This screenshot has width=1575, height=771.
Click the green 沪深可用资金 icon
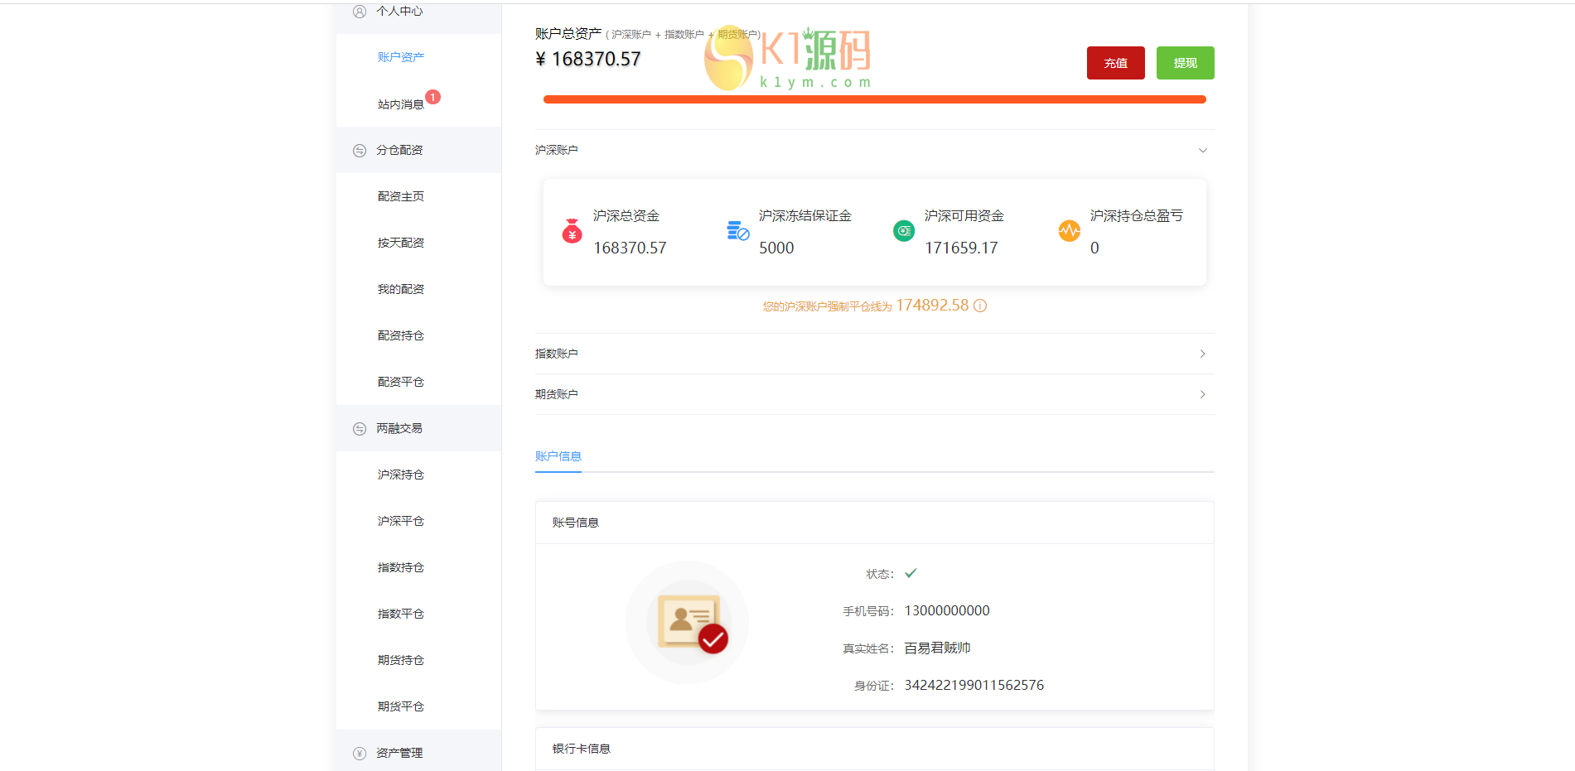click(x=904, y=231)
